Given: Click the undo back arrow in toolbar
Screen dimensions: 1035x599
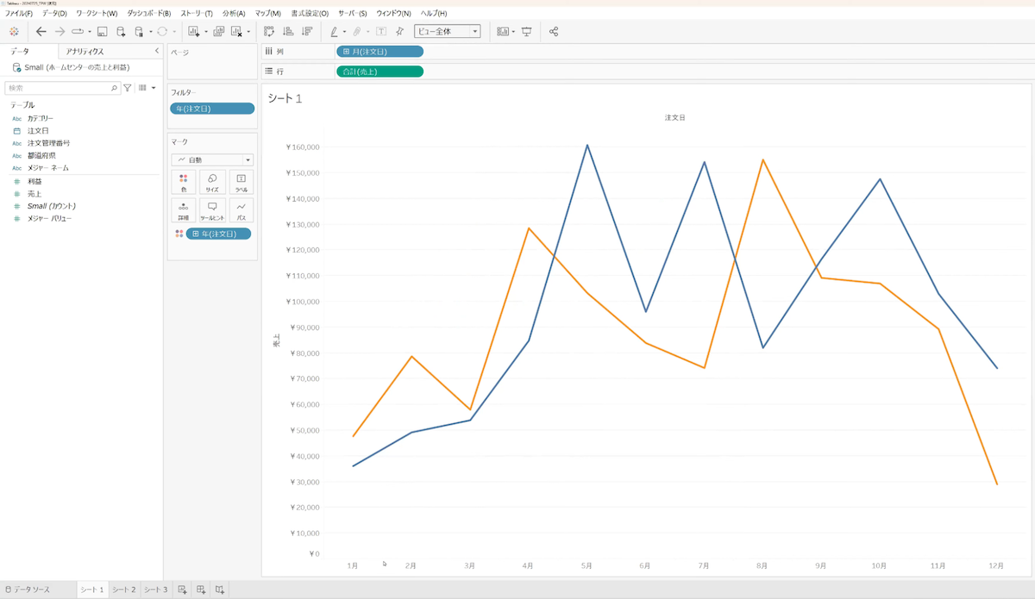Looking at the screenshot, I should pos(41,31).
